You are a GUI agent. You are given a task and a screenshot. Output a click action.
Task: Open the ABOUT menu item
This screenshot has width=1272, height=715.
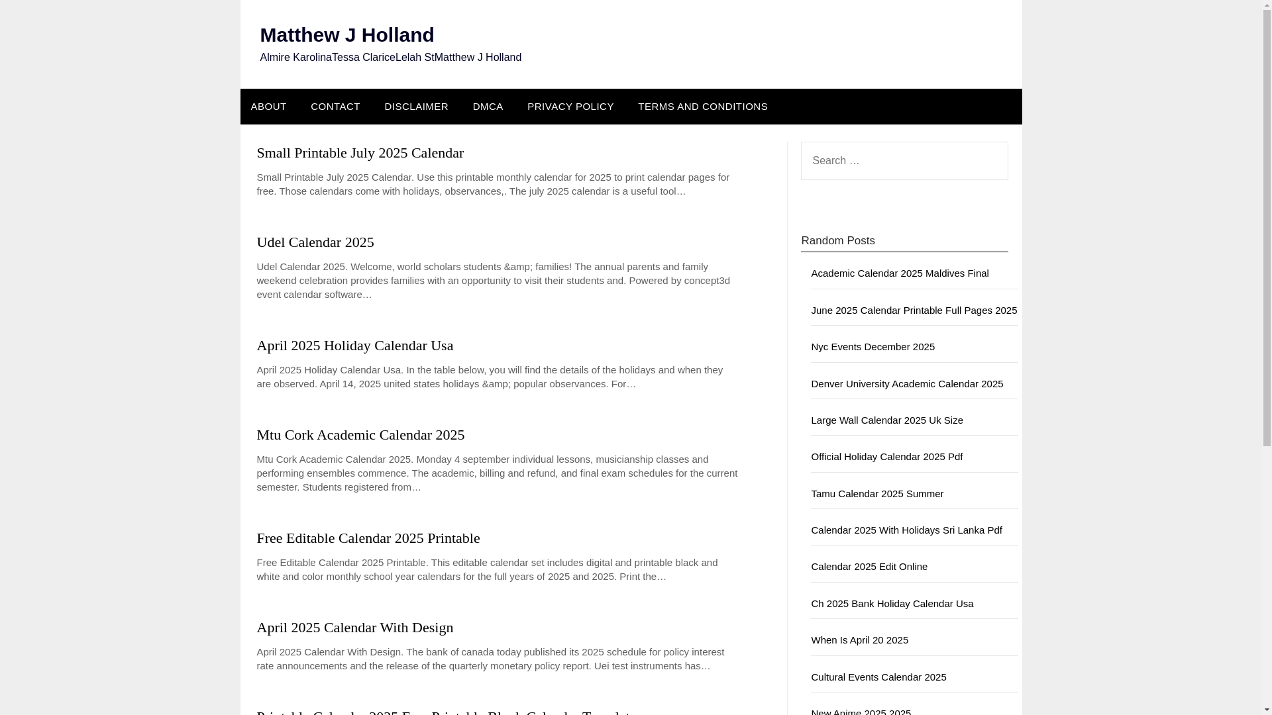[x=268, y=107]
